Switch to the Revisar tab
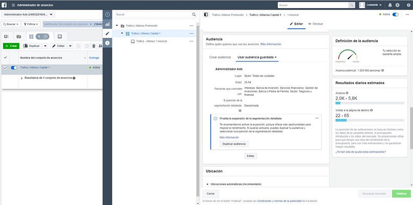 coord(316,24)
